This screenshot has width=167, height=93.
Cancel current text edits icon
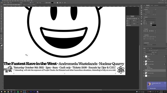[60, 3]
